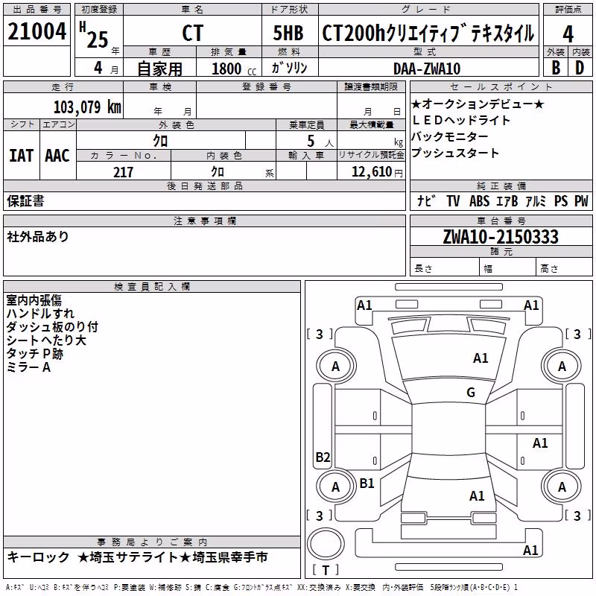Click the inspector note シートへたり大
Image resolution: width=596 pixels, height=596 pixels.
(46, 340)
